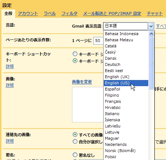Screen dimensions: 166x160
Task: Open the Gmail display language dropdown arrow
Action: [x=151, y=26]
